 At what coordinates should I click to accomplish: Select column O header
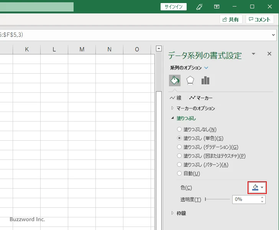pos(137,49)
